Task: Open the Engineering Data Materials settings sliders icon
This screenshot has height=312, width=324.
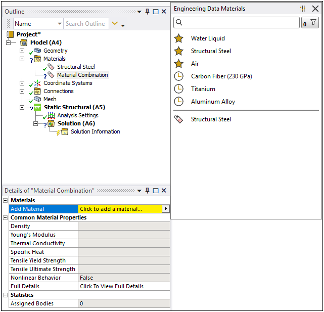Action: (303, 9)
